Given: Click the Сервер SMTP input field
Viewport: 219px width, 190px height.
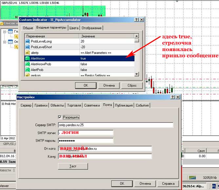Looking at the screenshot, I should pos(116,125).
